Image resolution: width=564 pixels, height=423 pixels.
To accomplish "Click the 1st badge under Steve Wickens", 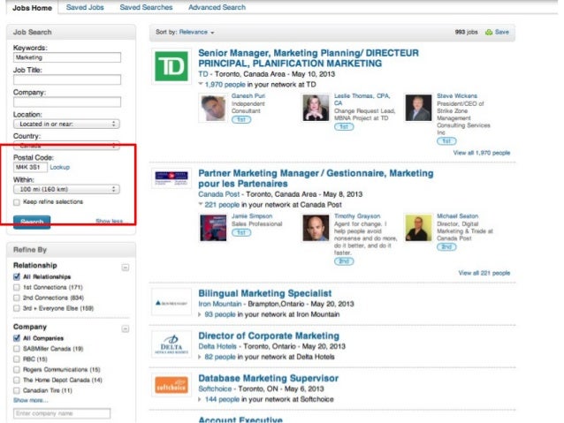I will (x=446, y=141).
